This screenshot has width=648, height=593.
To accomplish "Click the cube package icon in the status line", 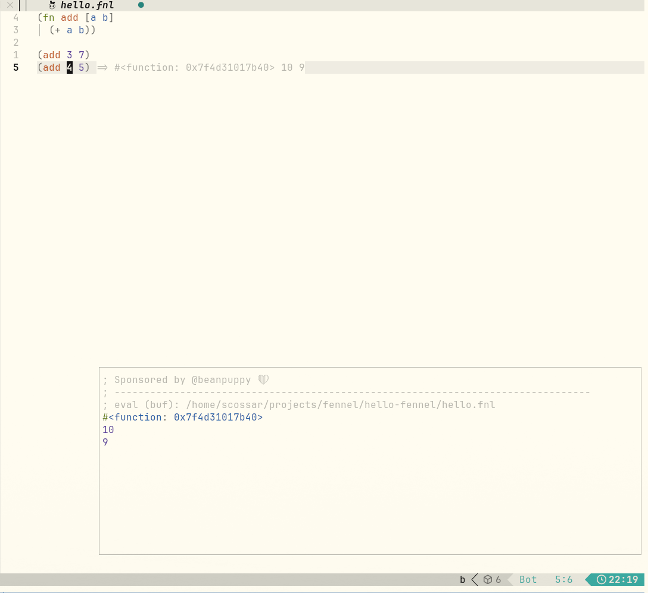I will (x=488, y=580).
